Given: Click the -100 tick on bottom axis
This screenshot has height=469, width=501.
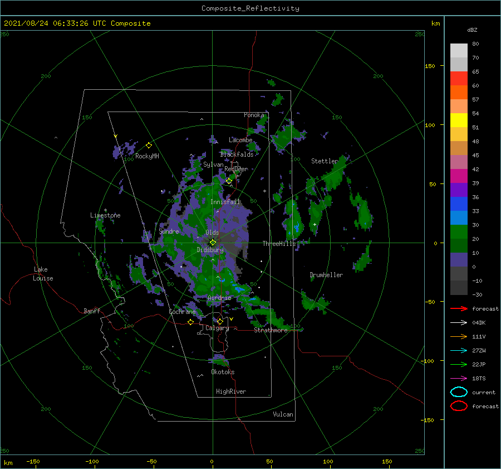Looking at the screenshot, I should [92, 461].
